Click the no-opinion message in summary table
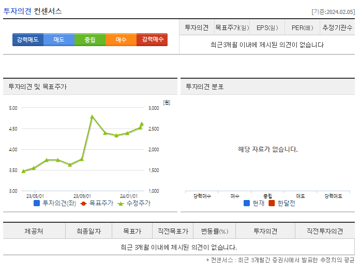This screenshot has height=272, width=360. 267,45
